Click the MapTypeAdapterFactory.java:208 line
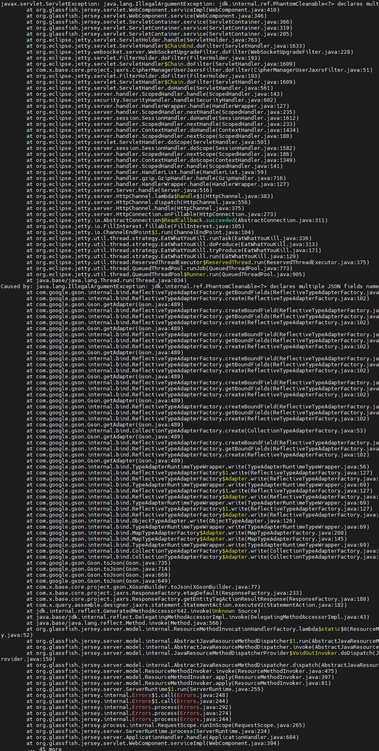Image resolution: width=379 pixels, height=751 pixels. point(187,533)
